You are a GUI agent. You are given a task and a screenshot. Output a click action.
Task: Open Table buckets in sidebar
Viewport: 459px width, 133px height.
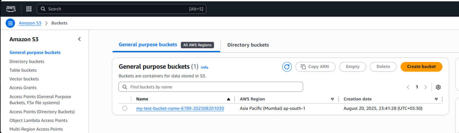tap(23, 70)
